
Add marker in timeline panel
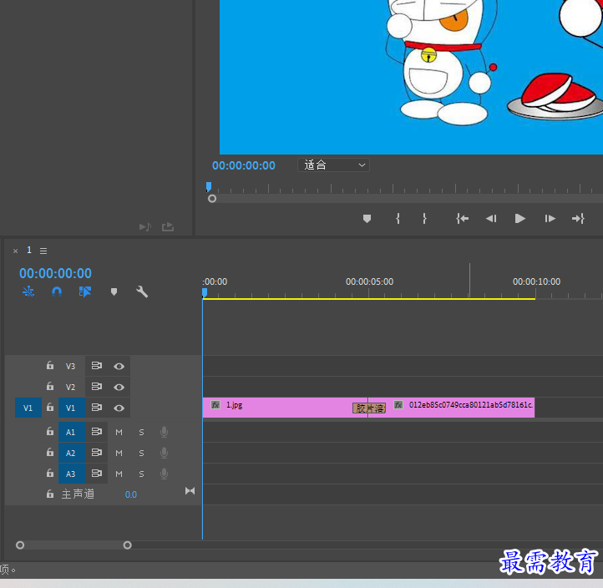[114, 291]
